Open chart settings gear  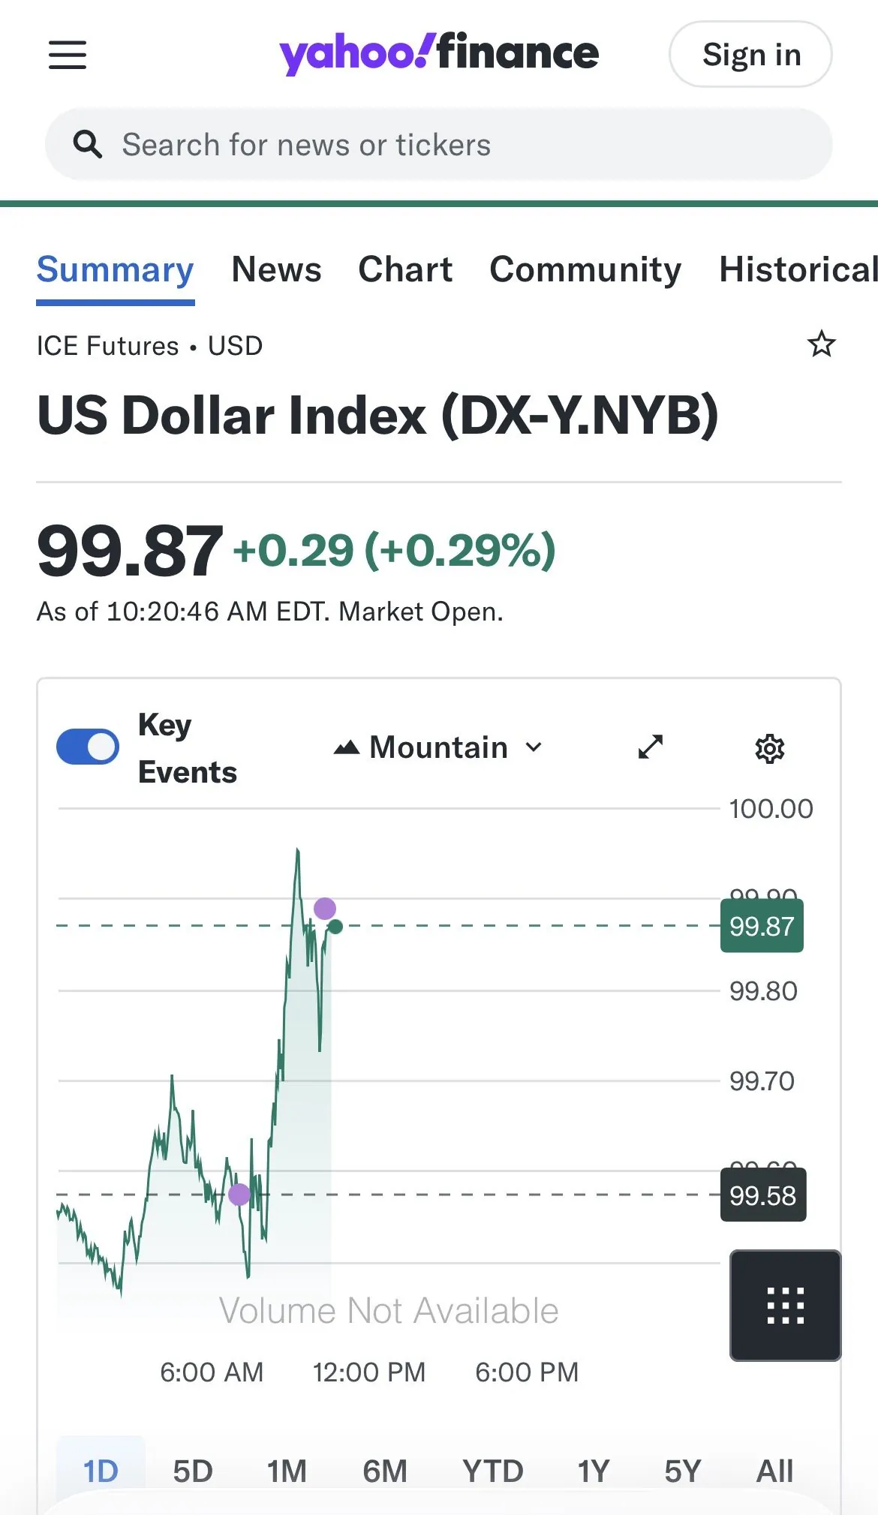(769, 748)
